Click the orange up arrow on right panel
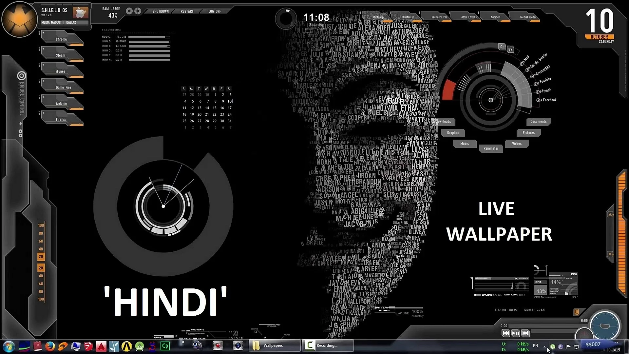 pyautogui.click(x=610, y=214)
